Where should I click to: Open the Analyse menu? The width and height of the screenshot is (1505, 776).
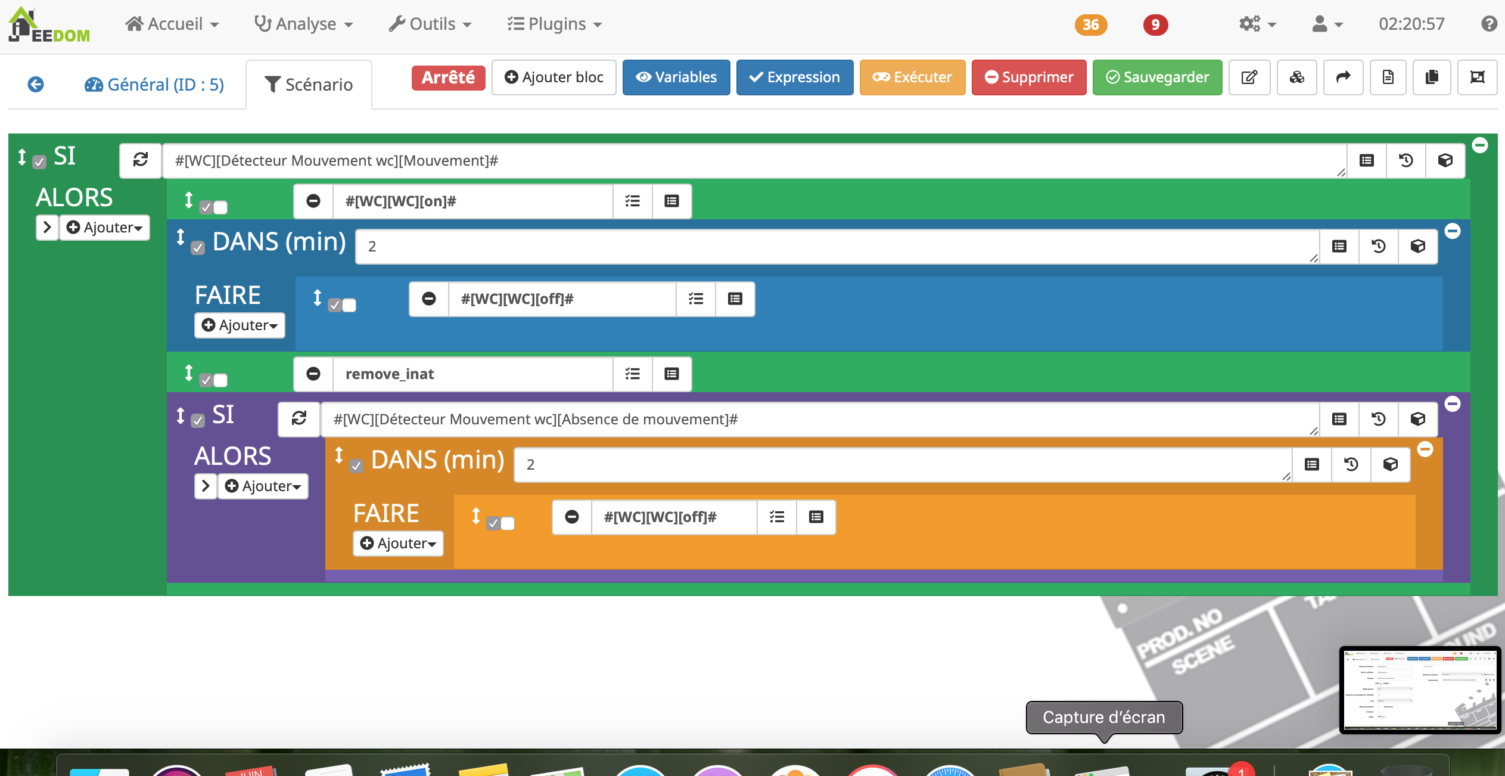[303, 24]
